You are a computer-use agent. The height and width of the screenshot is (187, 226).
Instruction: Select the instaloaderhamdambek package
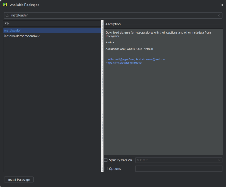tap(52, 36)
